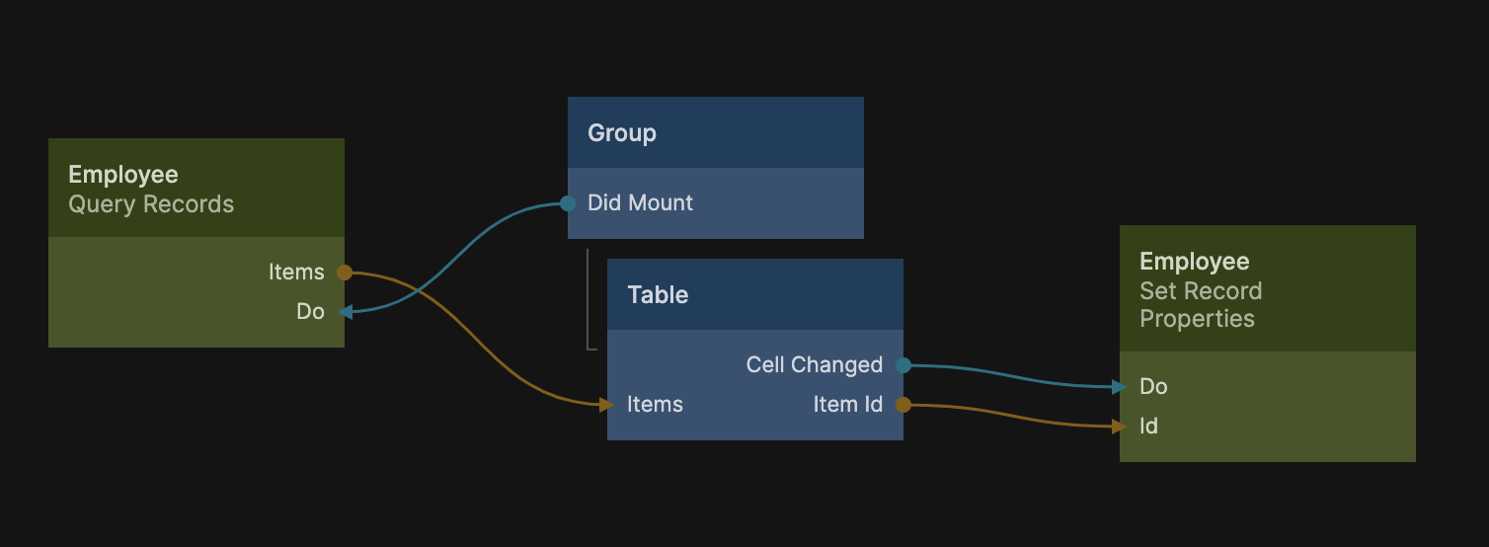Image resolution: width=1489 pixels, height=547 pixels.
Task: Click the Item Id output dot on Table
Action: [902, 405]
